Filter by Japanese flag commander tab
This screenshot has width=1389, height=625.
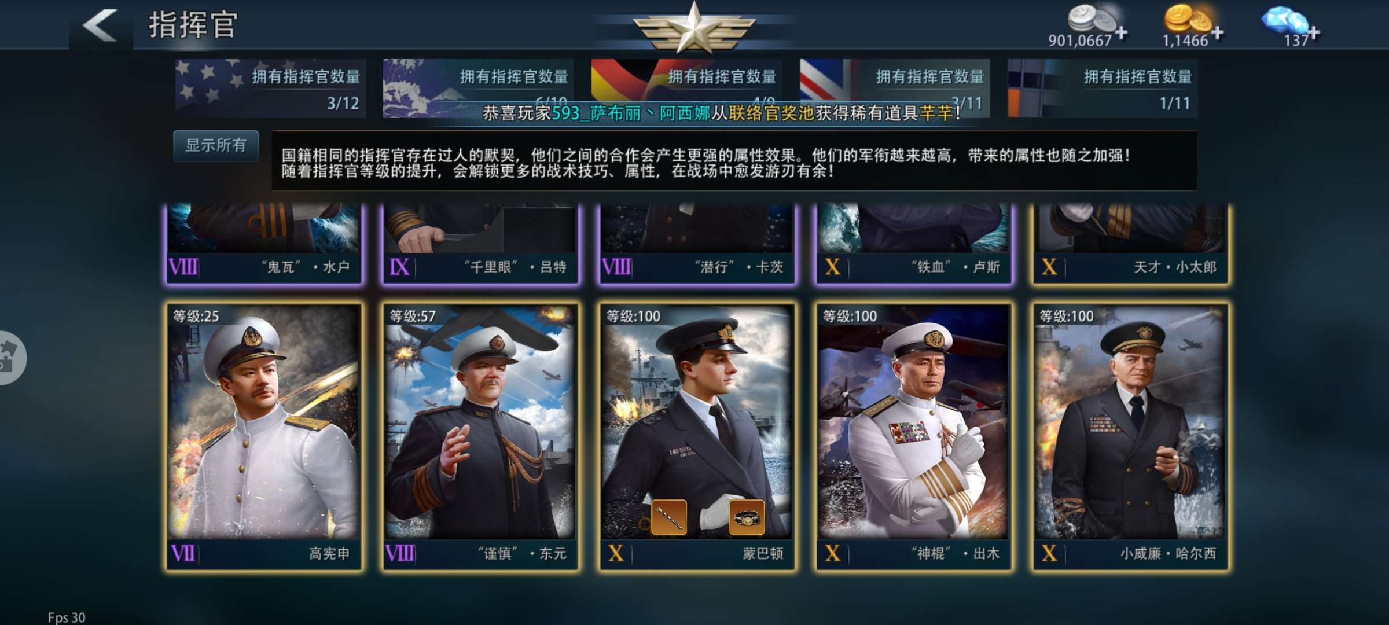[x=478, y=89]
